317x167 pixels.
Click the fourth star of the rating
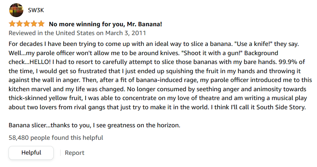34,24
